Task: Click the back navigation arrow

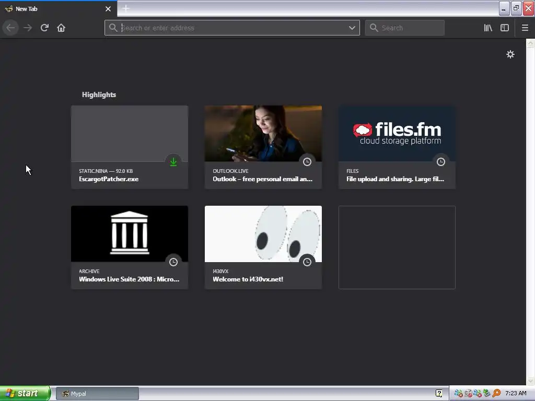Action: click(x=10, y=28)
